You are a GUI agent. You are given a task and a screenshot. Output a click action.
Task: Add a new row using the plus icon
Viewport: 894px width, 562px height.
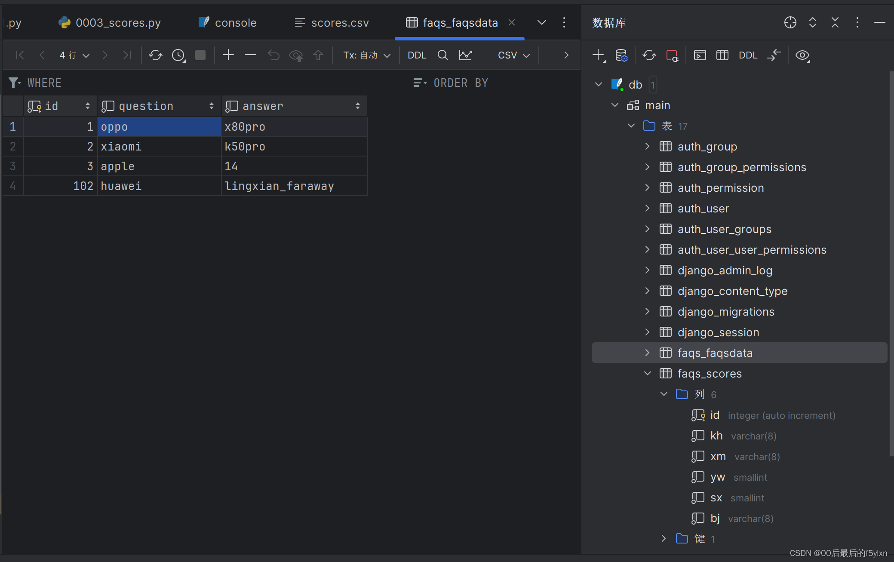(228, 55)
